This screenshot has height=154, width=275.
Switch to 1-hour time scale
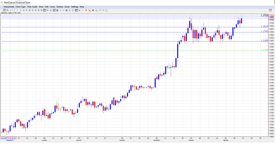tap(32, 11)
